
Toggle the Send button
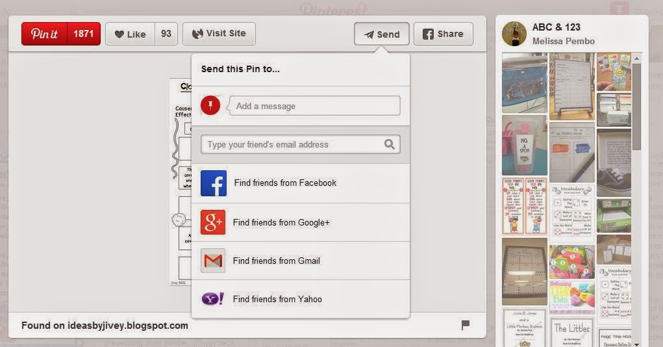(381, 34)
